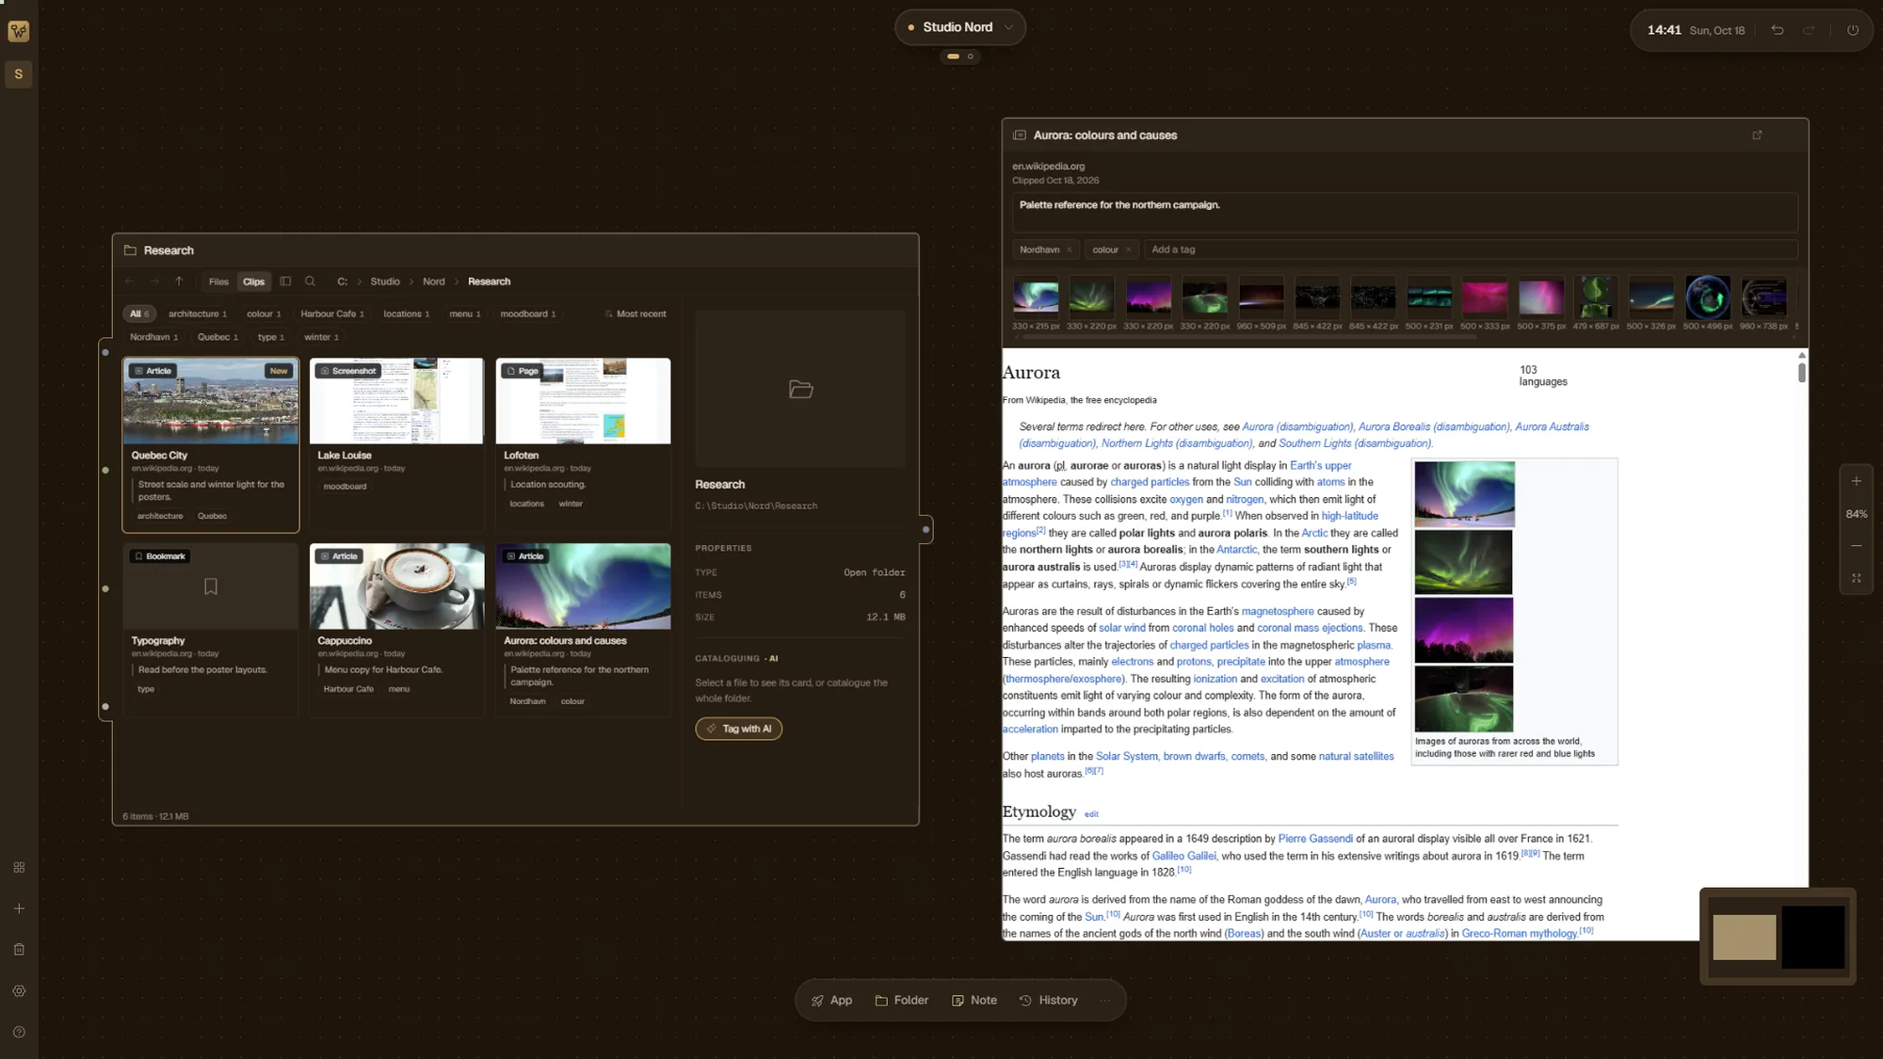Open the Aurora clip in an external window
Viewport: 1883px width, 1059px height.
pos(1757,136)
